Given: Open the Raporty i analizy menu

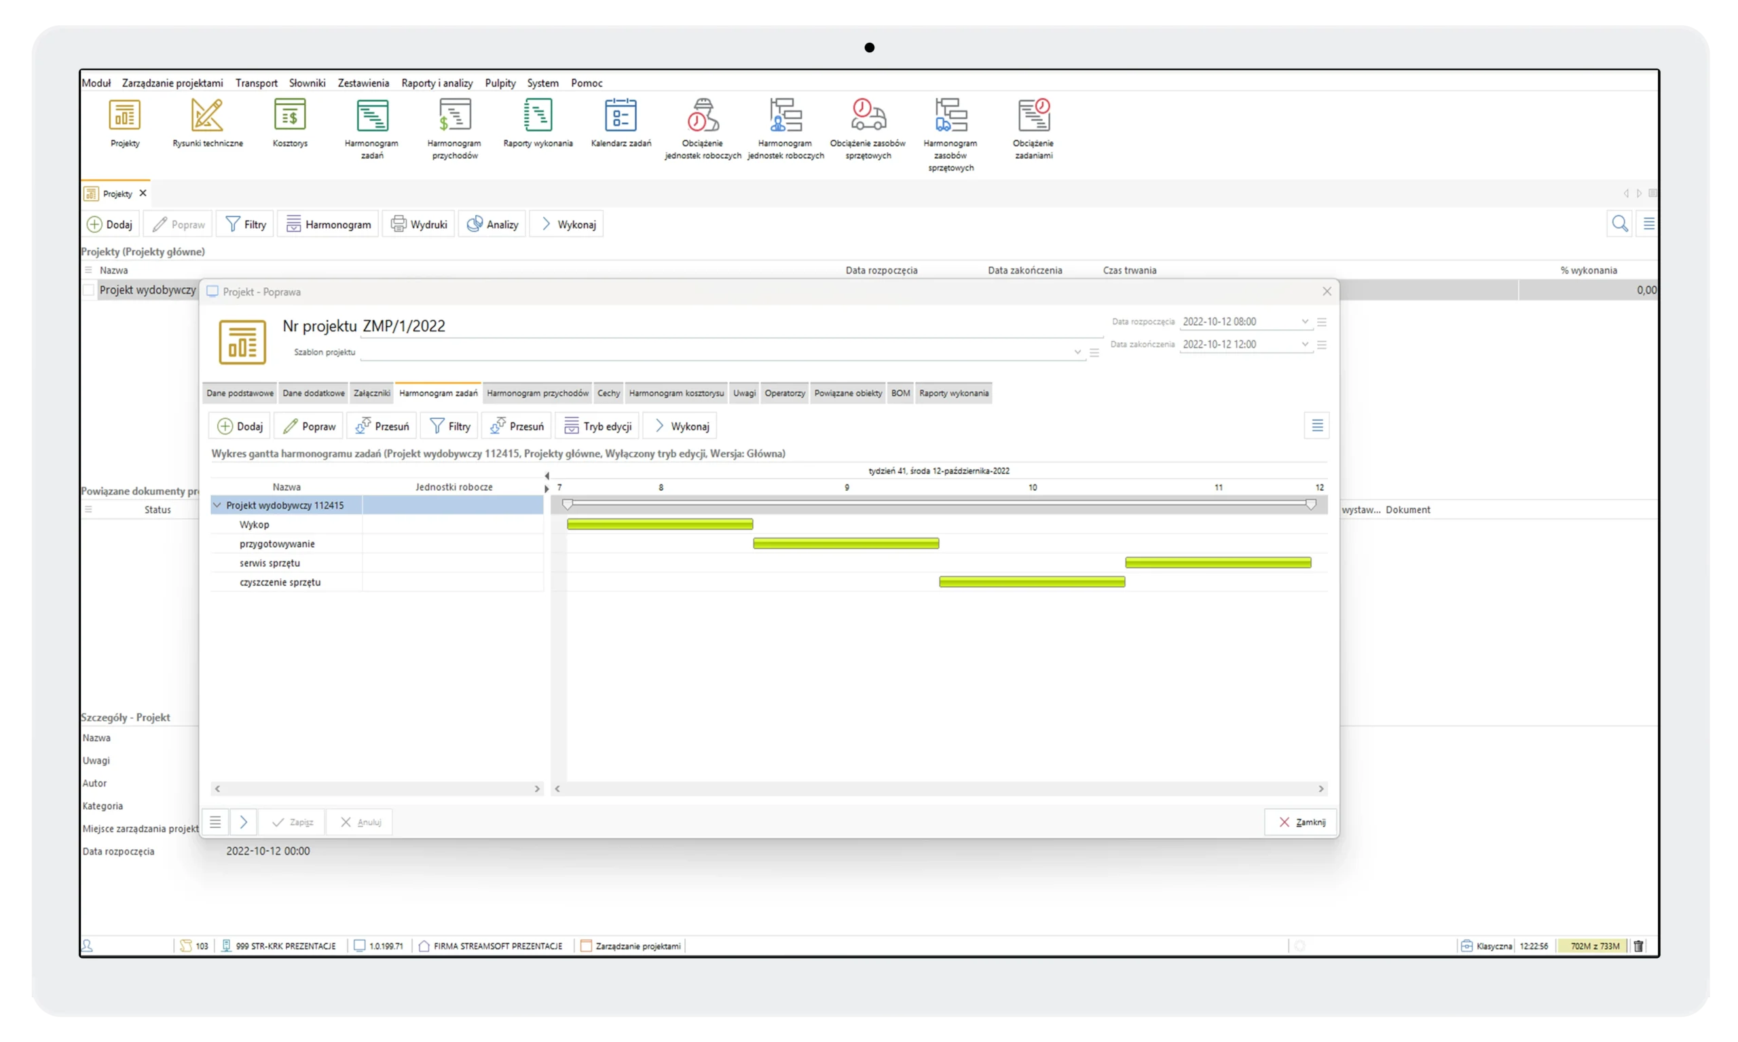Looking at the screenshot, I should (x=437, y=83).
